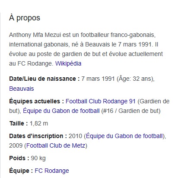Viewport: 178px width, 178px height.
Task: Click the 2009 inscription year
Action: [16, 145]
